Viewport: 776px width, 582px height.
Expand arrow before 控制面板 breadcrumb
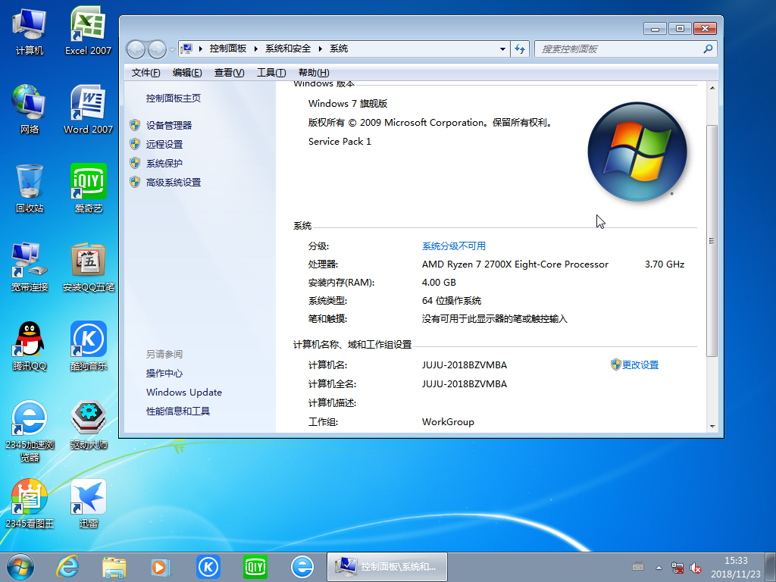[x=200, y=48]
